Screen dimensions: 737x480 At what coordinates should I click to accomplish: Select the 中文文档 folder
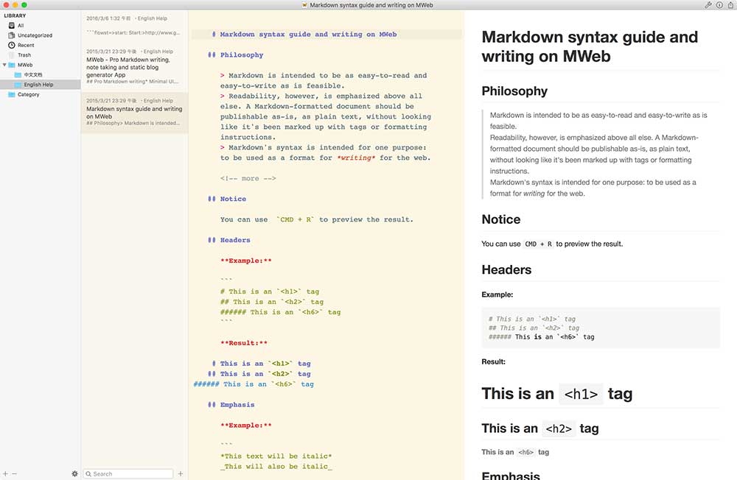[33, 74]
